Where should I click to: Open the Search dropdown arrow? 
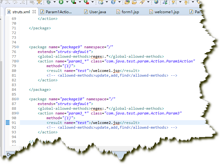tap(148, 2)
